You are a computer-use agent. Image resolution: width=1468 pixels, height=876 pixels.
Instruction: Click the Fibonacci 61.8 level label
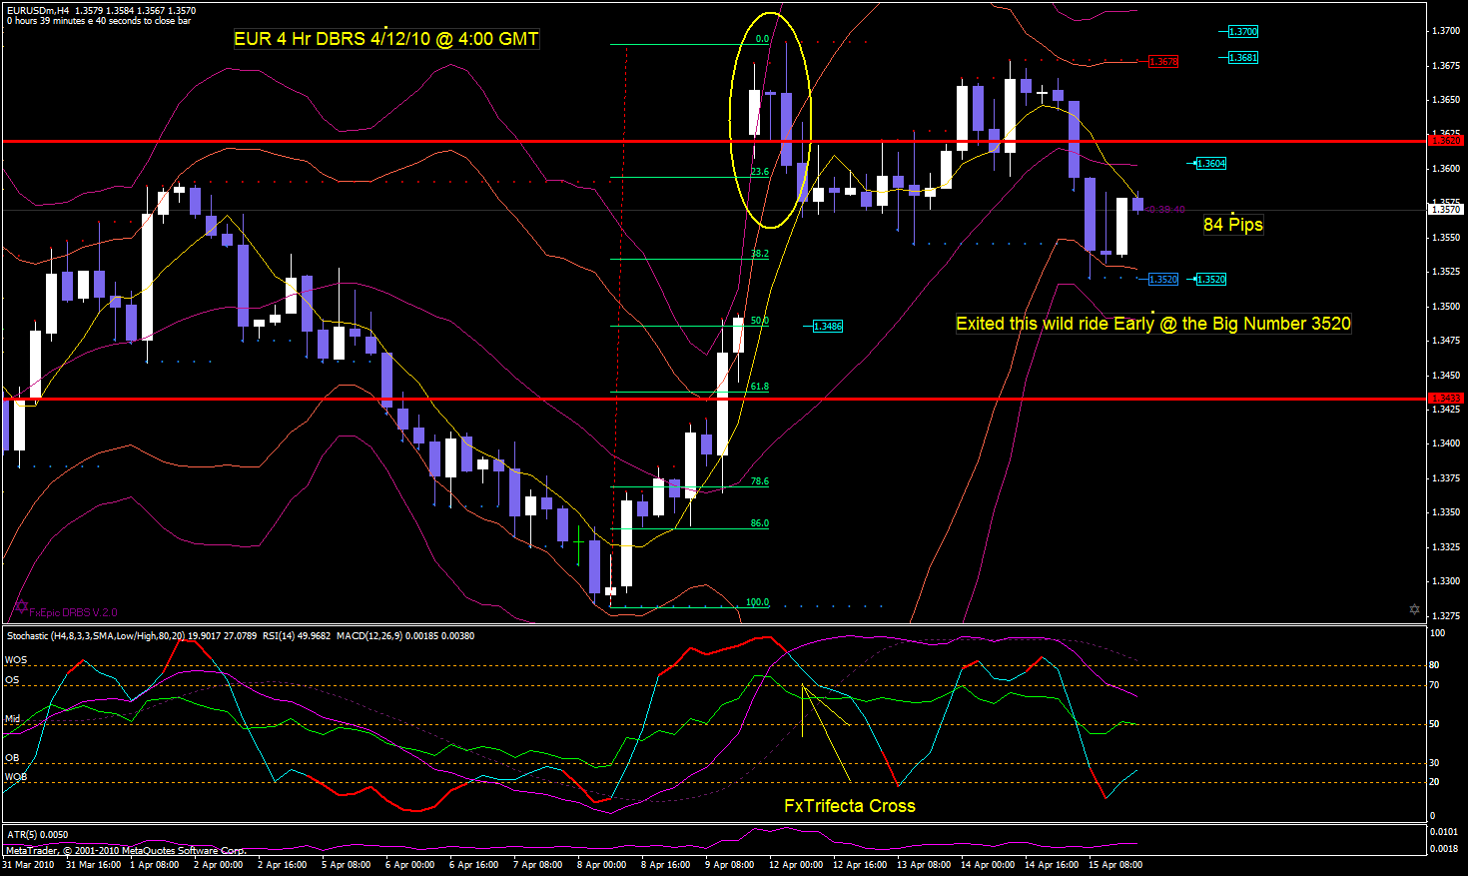[x=759, y=387]
